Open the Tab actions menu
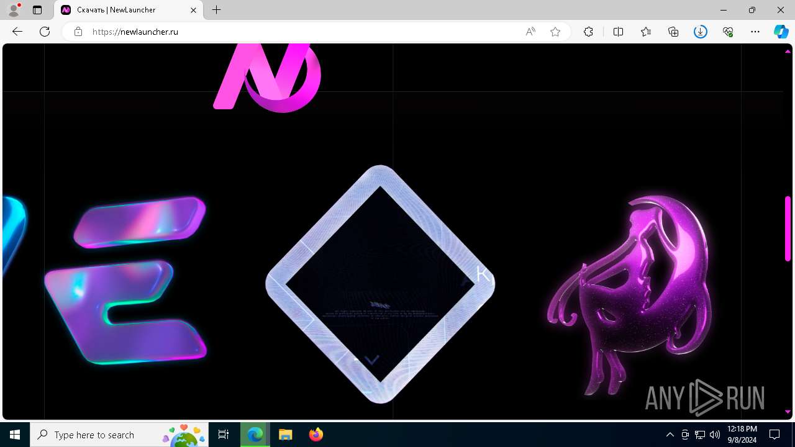 click(37, 10)
